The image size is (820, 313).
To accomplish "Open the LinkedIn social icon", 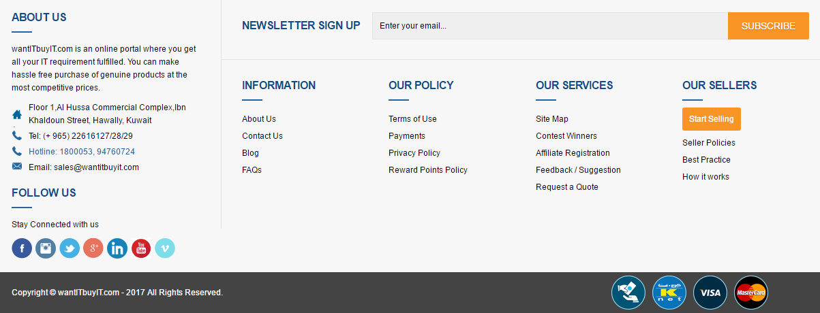I will click(x=117, y=248).
